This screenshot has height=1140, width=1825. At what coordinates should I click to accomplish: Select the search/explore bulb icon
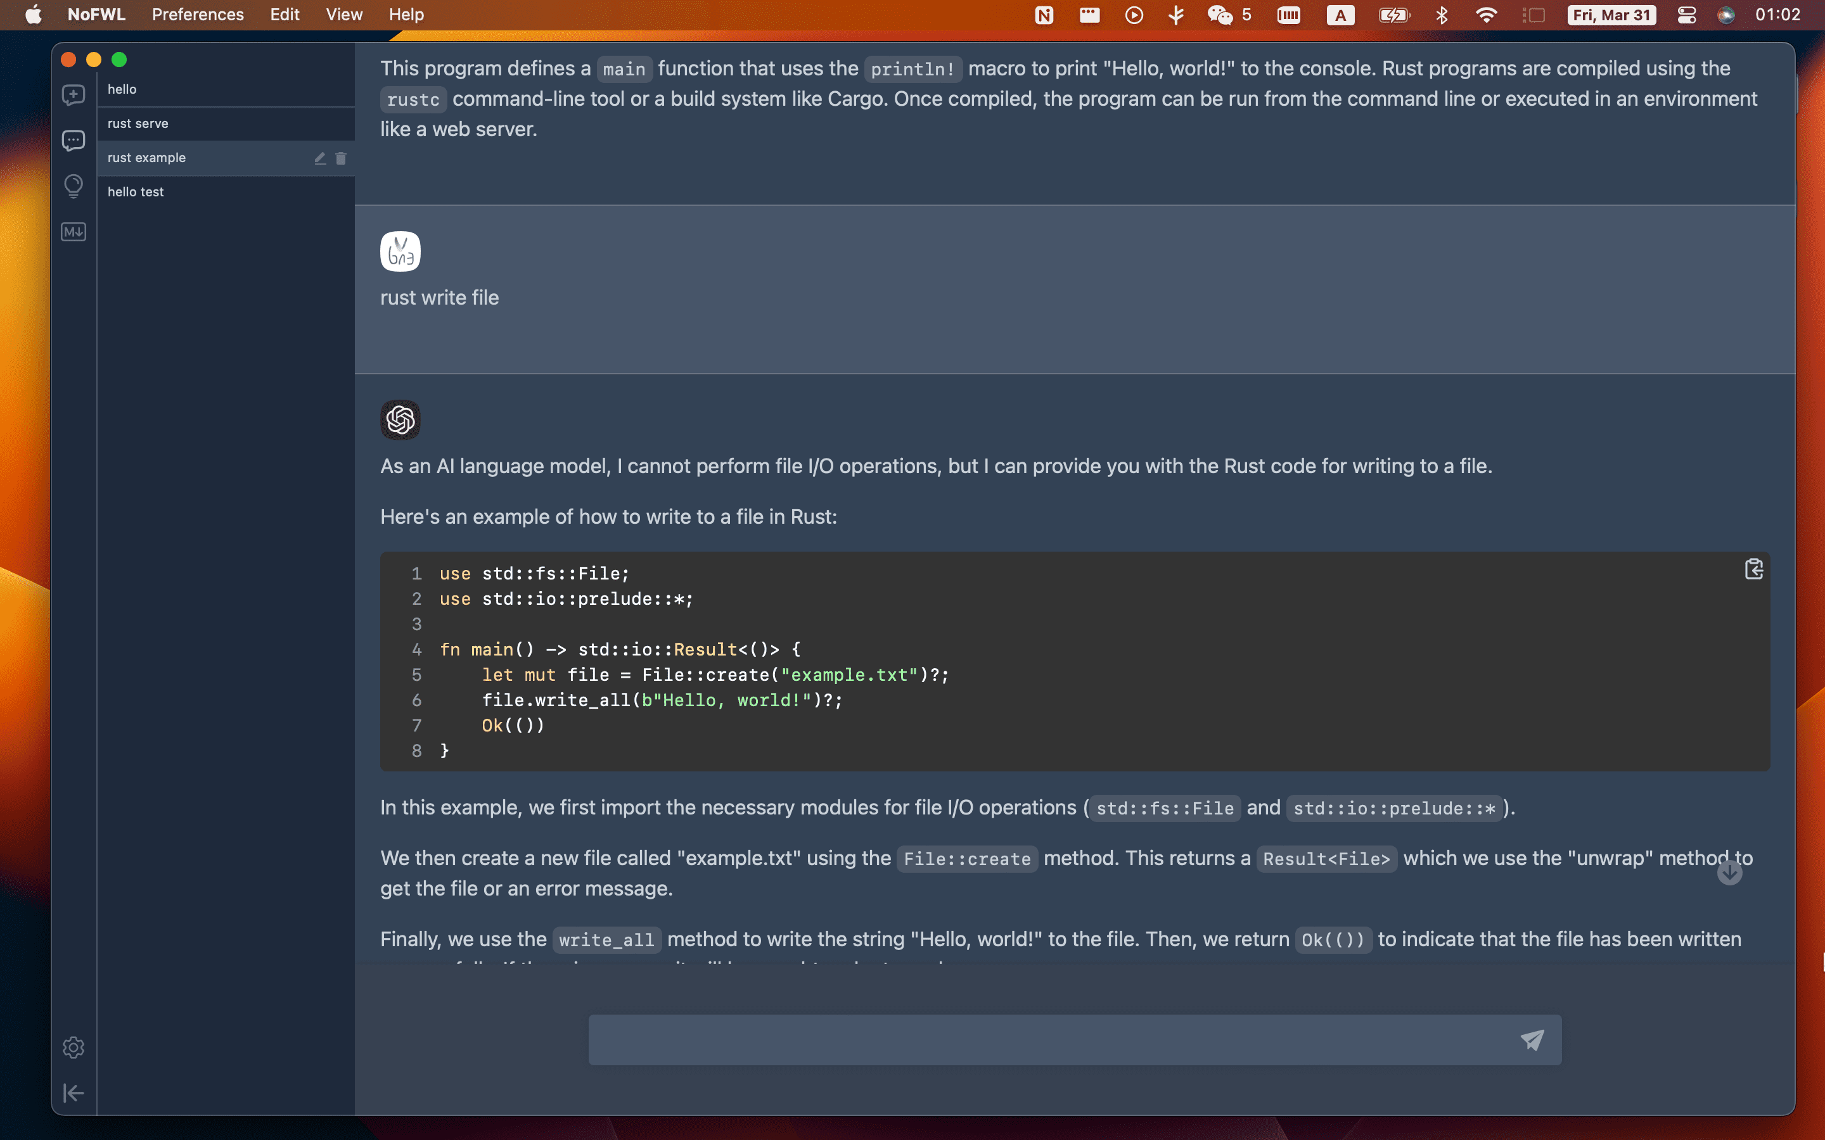click(72, 184)
